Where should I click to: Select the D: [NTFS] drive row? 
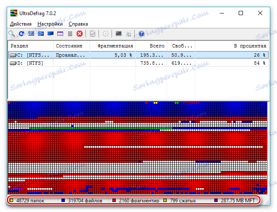138,63
